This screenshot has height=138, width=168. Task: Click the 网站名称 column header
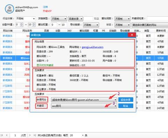pyautogui.click(x=27, y=31)
